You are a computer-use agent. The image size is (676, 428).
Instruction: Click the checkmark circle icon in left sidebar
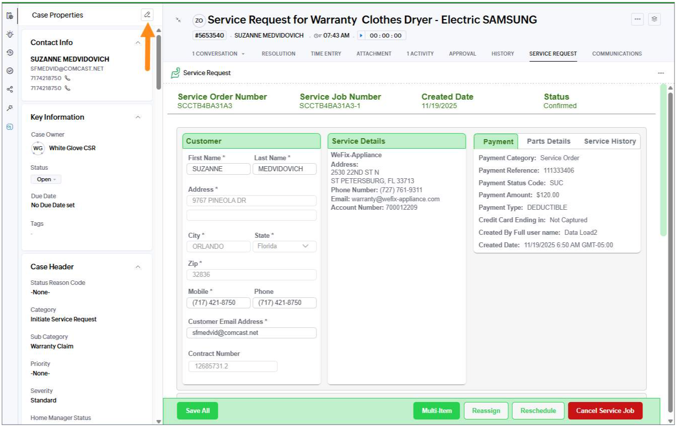pyautogui.click(x=10, y=71)
